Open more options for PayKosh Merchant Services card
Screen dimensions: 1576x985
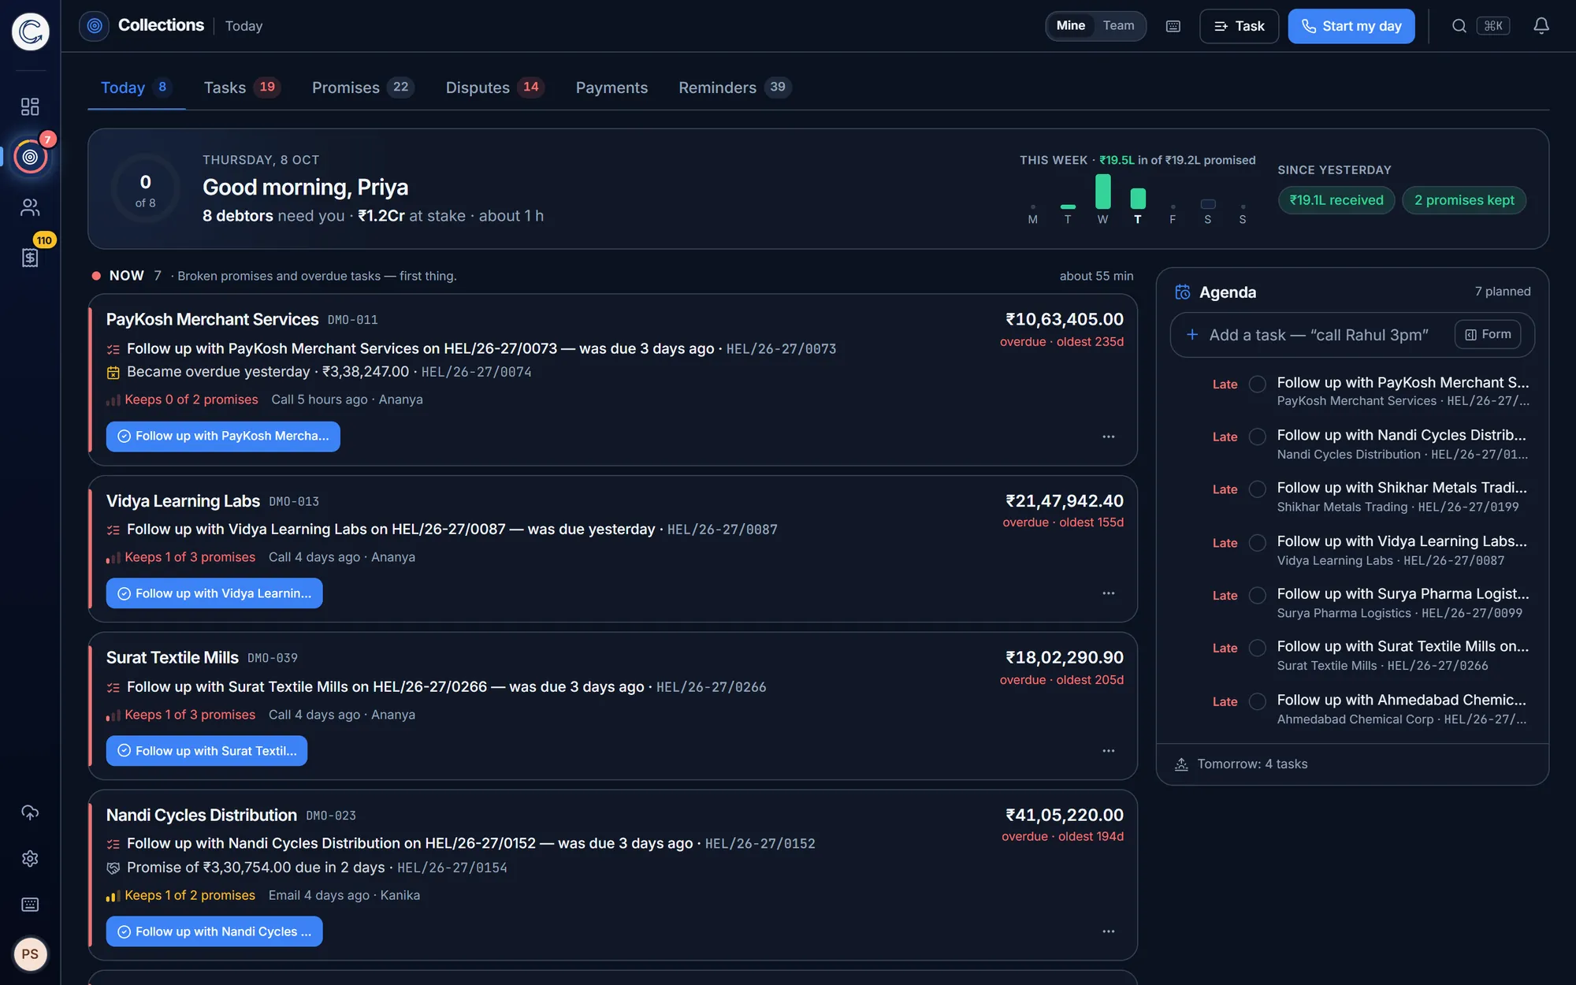point(1109,437)
